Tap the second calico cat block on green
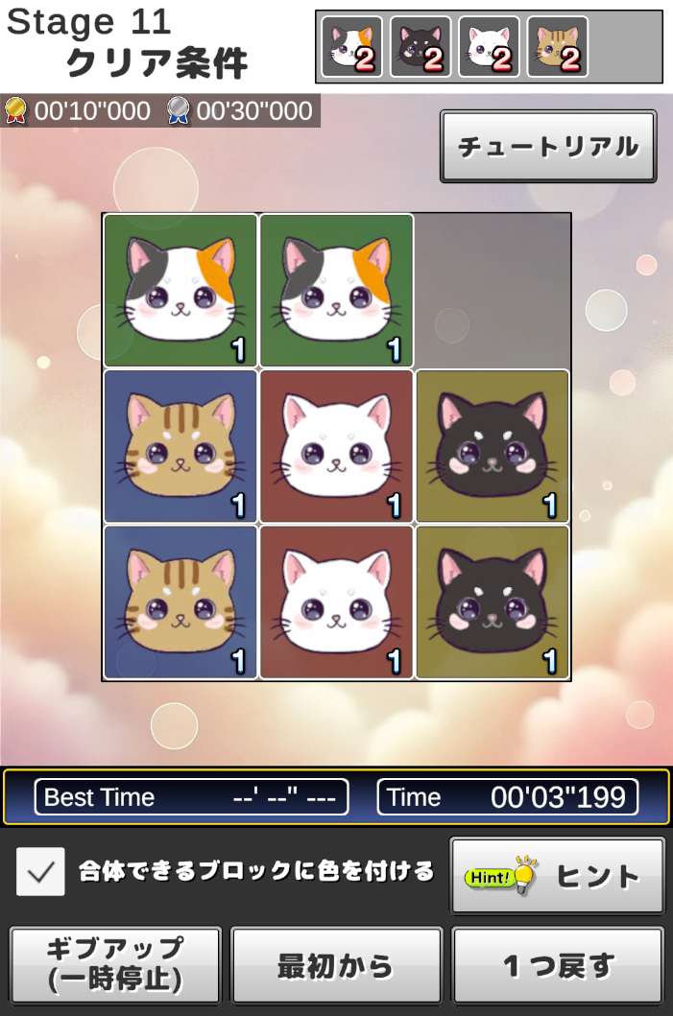The width and height of the screenshot is (673, 1016). click(x=336, y=291)
